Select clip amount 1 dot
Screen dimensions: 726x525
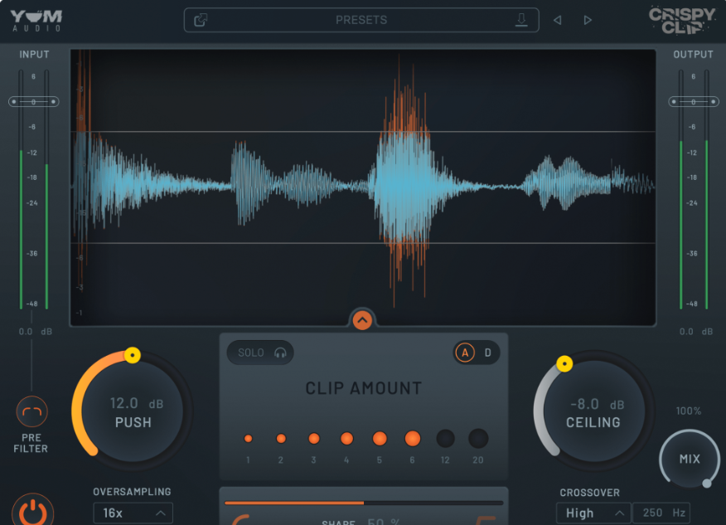click(248, 439)
